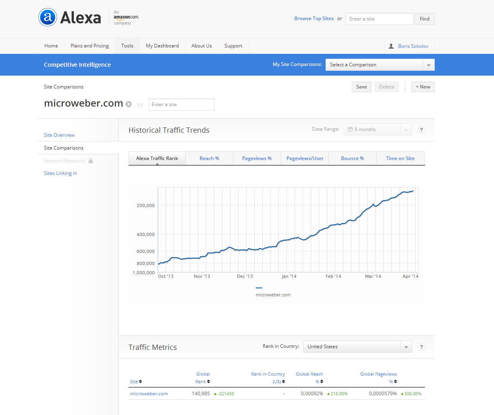
Task: Open Historical Traffic Trends help icon
Action: (x=421, y=129)
